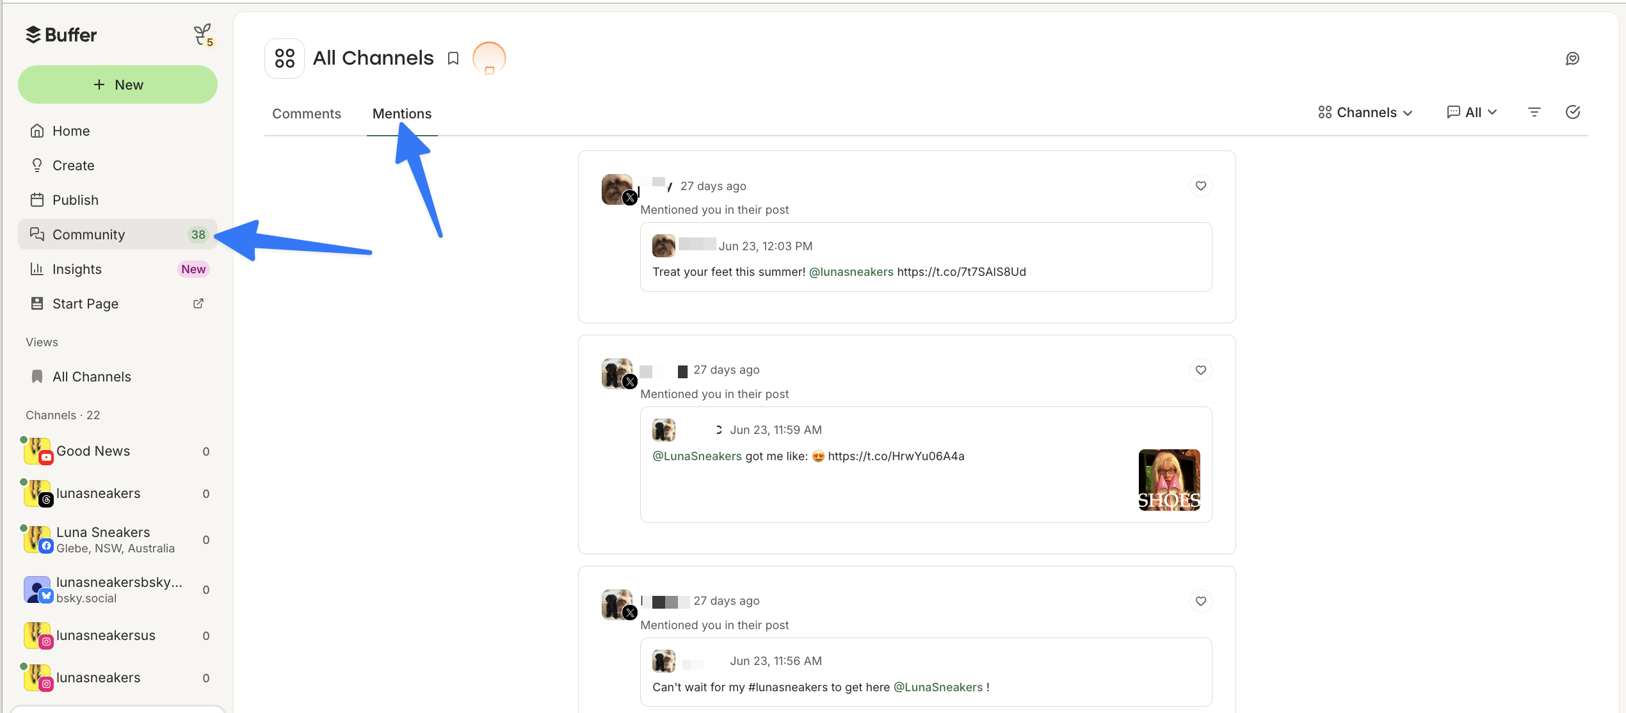This screenshot has width=1626, height=713.
Task: Open the Publish section
Action: [118, 200]
